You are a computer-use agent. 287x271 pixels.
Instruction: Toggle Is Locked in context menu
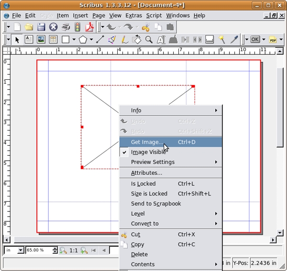(143, 184)
